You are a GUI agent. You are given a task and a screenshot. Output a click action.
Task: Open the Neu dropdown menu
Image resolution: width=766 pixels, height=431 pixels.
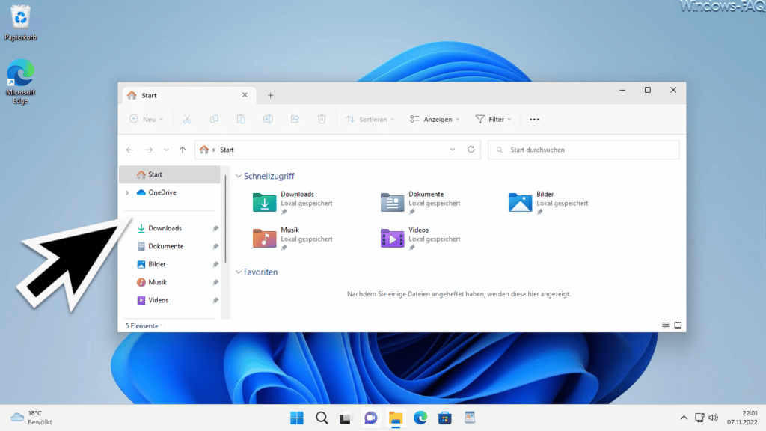[146, 119]
